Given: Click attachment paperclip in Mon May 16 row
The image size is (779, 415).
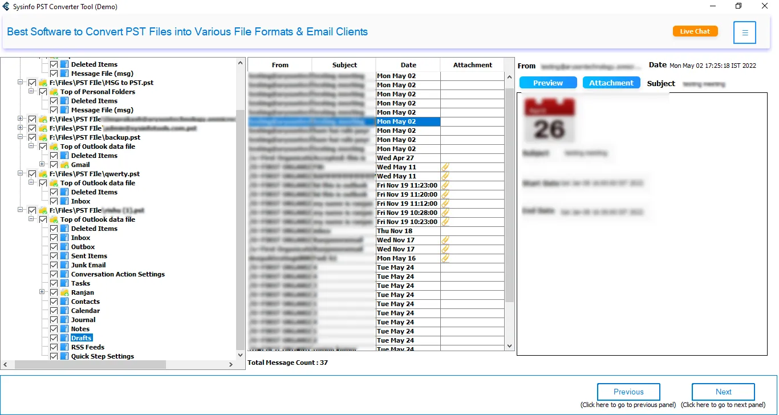Looking at the screenshot, I should click(x=445, y=258).
